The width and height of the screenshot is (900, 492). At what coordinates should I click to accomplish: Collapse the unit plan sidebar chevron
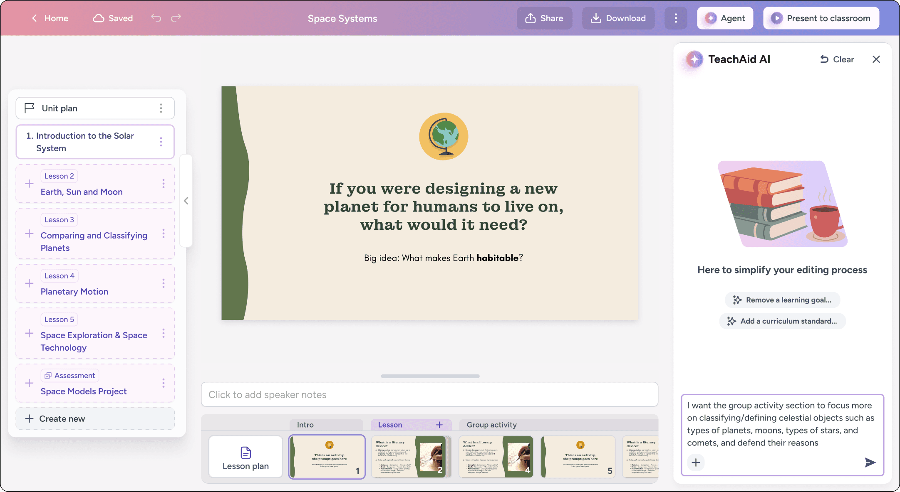click(186, 201)
